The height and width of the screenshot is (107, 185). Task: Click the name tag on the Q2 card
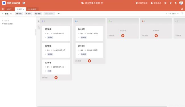[83, 37]
